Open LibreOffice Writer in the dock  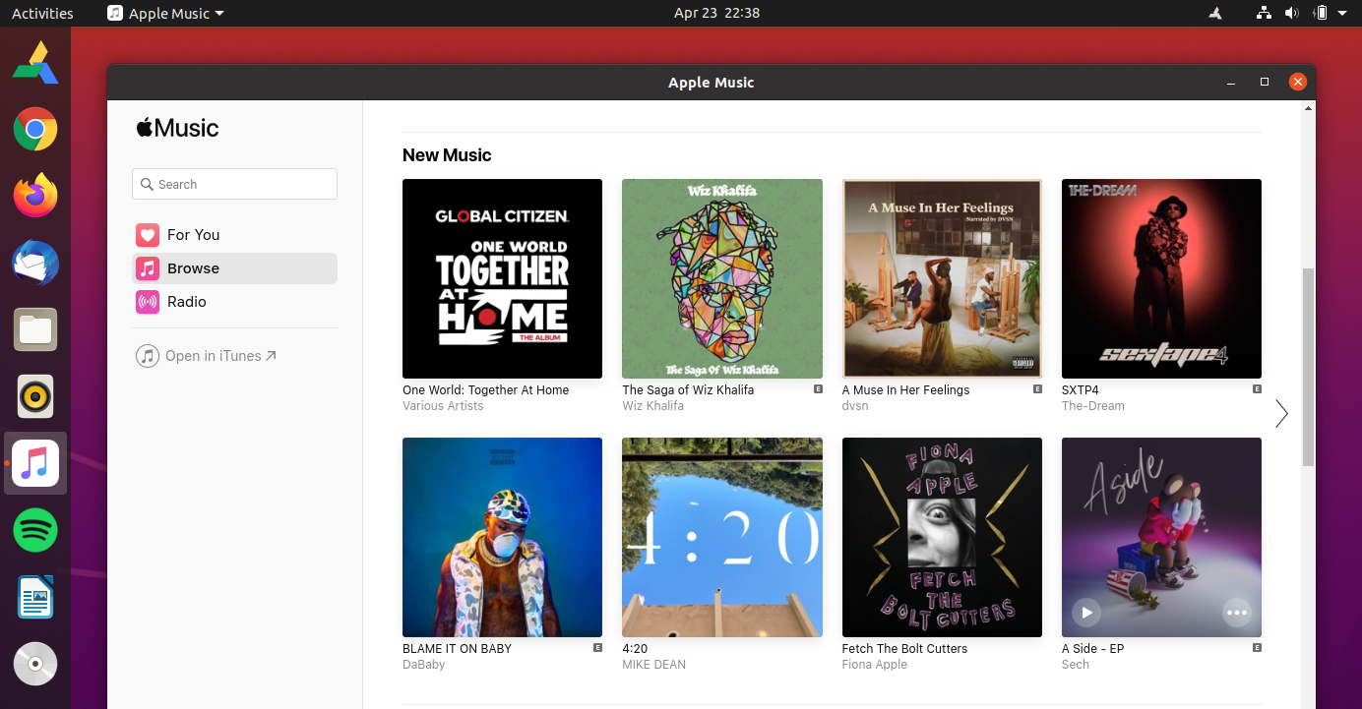35,597
